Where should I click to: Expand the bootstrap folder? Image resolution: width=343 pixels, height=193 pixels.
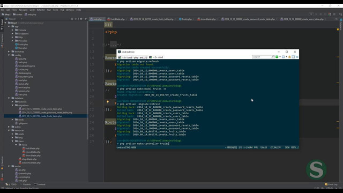click(x=9, y=51)
